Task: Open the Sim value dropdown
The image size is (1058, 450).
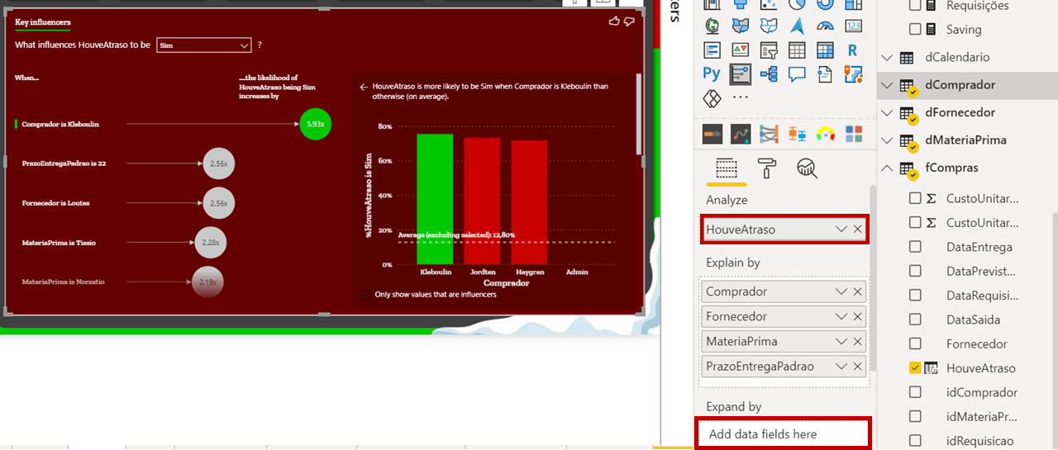Action: [x=243, y=45]
